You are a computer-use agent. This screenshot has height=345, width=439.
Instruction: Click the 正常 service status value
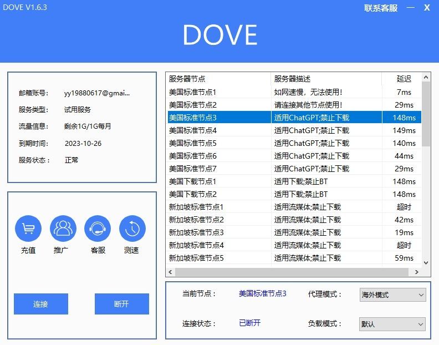click(x=72, y=160)
